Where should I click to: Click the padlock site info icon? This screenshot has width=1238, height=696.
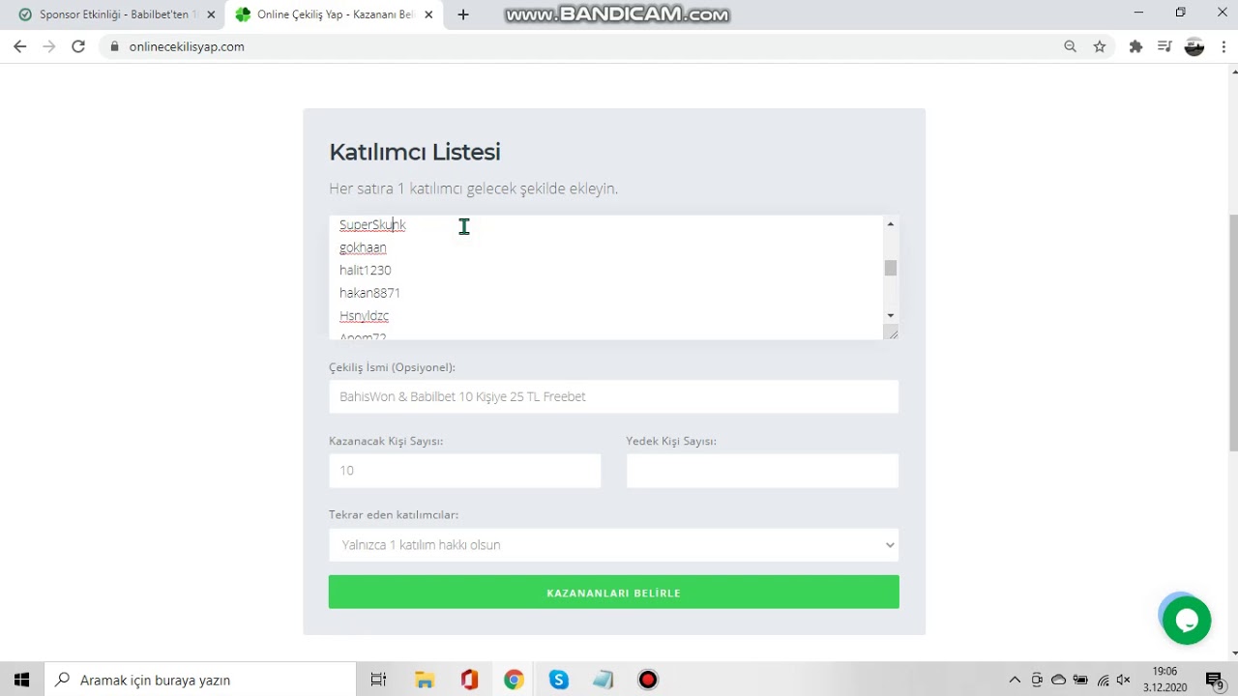coord(115,46)
